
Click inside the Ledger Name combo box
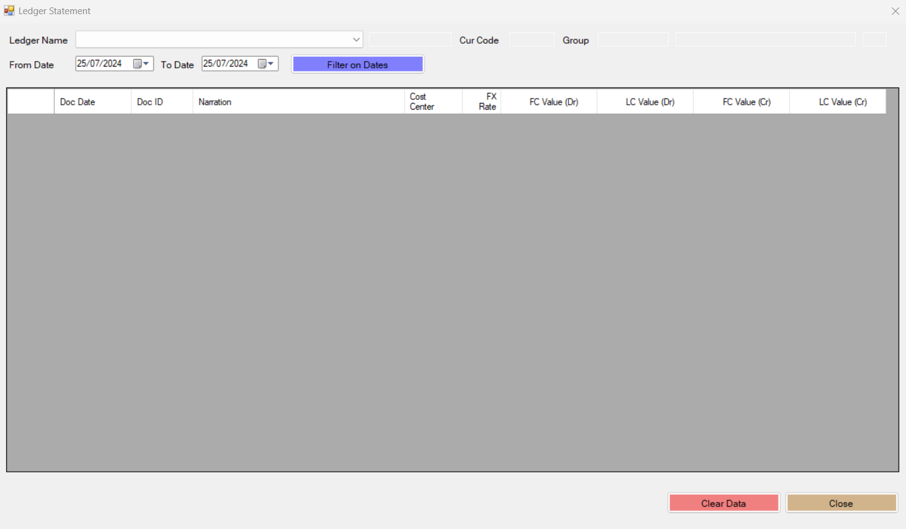pos(212,40)
